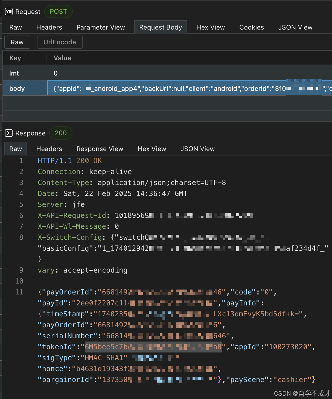Open the Cookies tab
The height and width of the screenshot is (399, 332).
click(252, 27)
